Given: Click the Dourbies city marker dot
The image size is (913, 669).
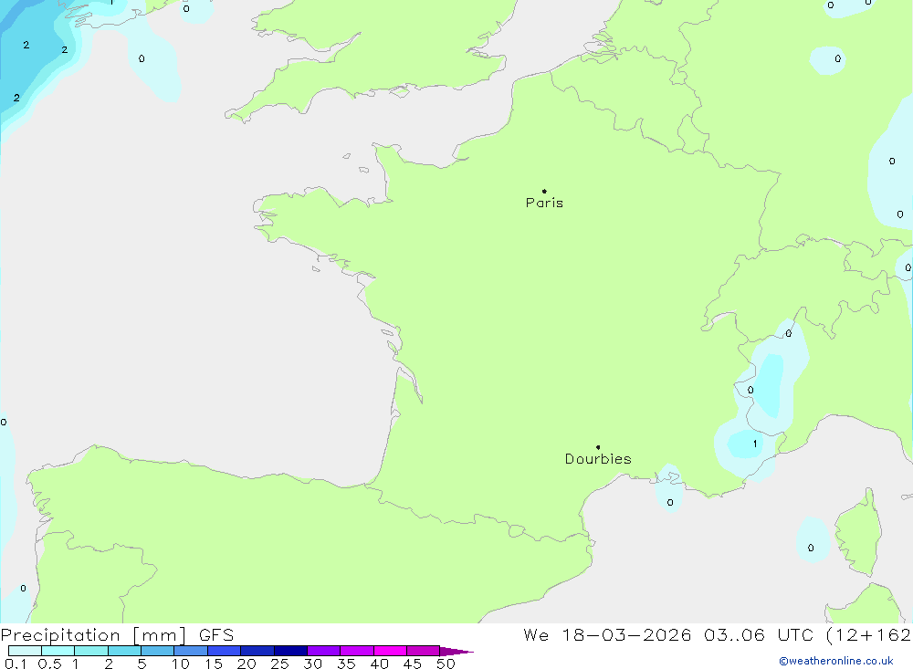Looking at the screenshot, I should 598,447.
